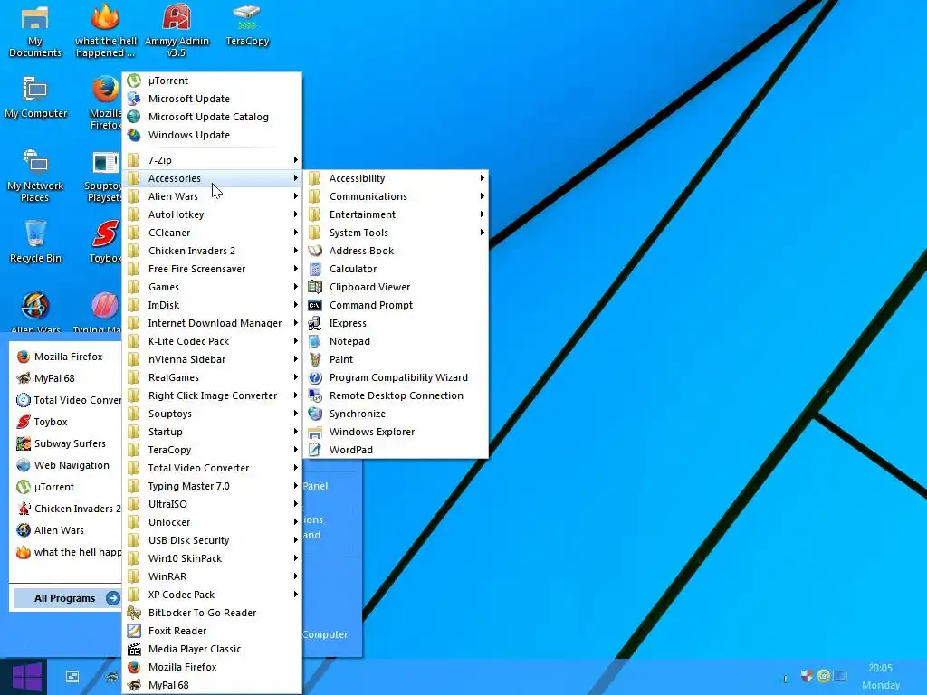The image size is (927, 695).
Task: Launch IExpress from Accessories
Action: (396, 323)
